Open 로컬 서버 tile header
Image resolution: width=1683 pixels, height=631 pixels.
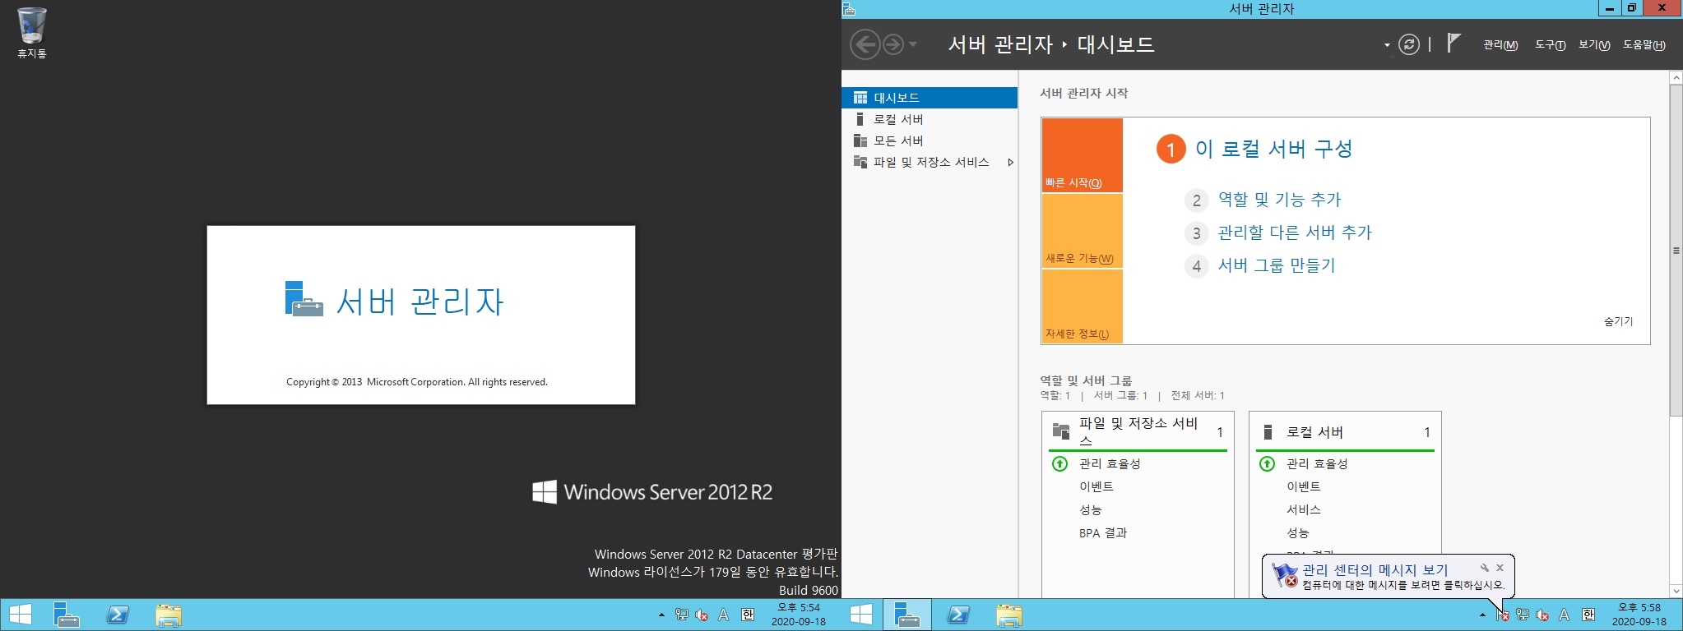(x=1346, y=432)
